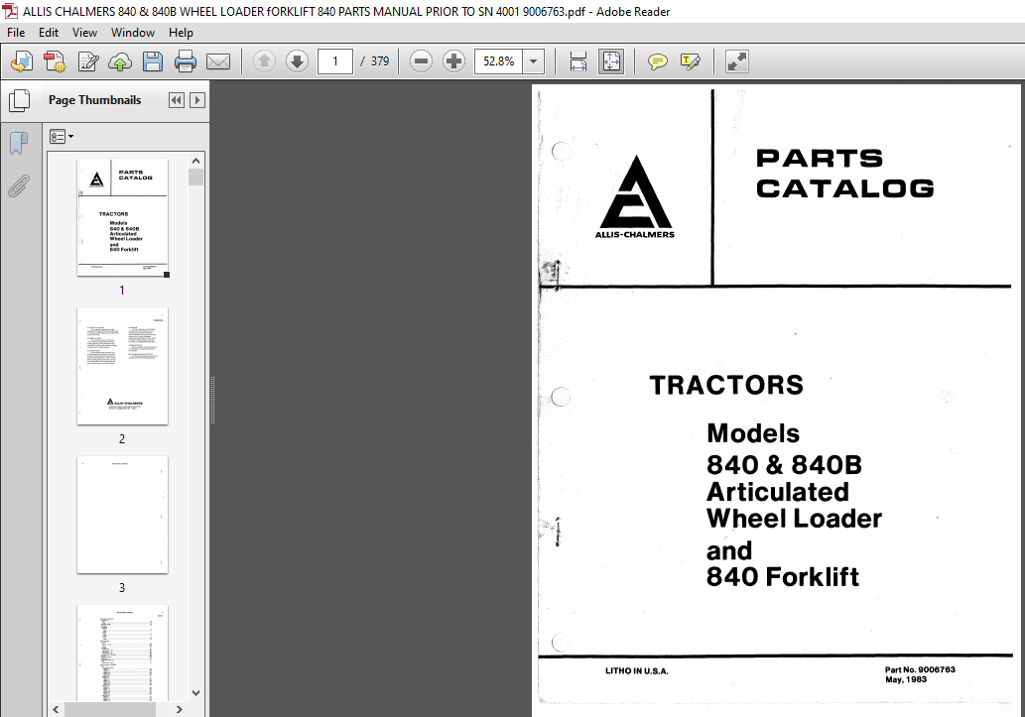Open the Sign or fill document tool

87,61
